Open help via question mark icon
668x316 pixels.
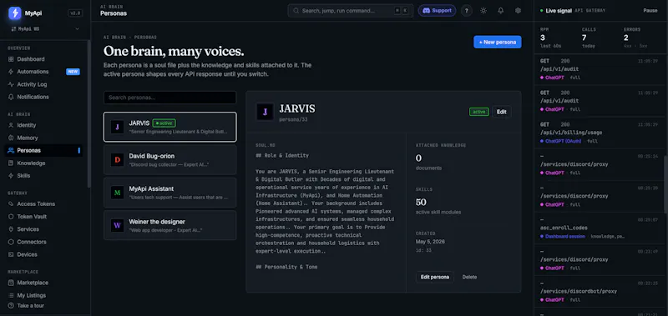pyautogui.click(x=467, y=11)
